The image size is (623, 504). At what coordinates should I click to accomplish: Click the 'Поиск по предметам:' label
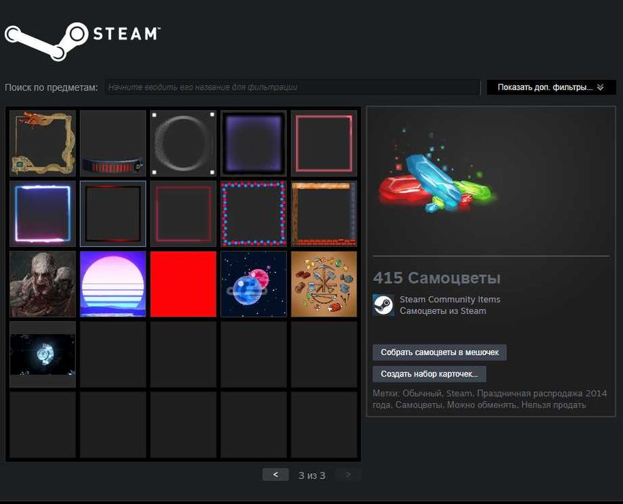click(51, 87)
